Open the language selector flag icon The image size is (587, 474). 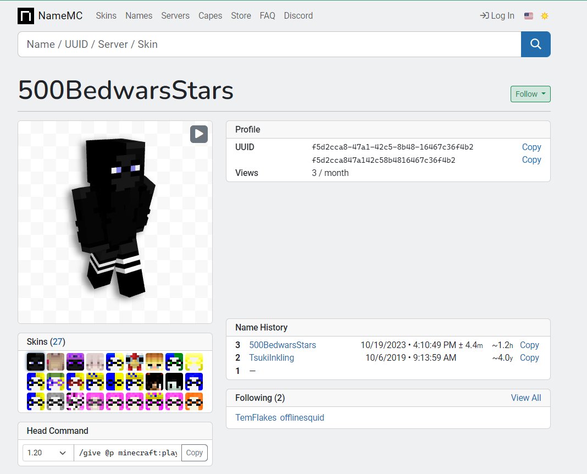click(x=528, y=16)
